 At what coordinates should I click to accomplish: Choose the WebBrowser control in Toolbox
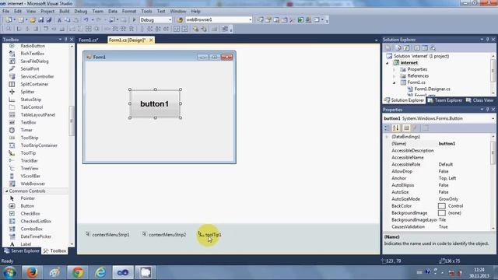click(x=33, y=184)
